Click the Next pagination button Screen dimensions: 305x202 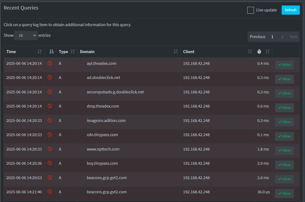[293, 37]
